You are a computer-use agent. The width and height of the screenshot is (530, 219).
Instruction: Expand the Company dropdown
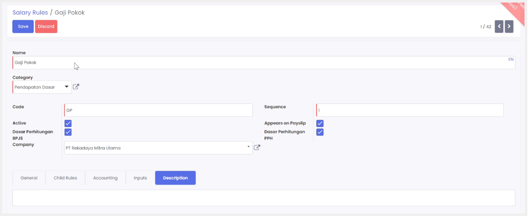pos(158,148)
